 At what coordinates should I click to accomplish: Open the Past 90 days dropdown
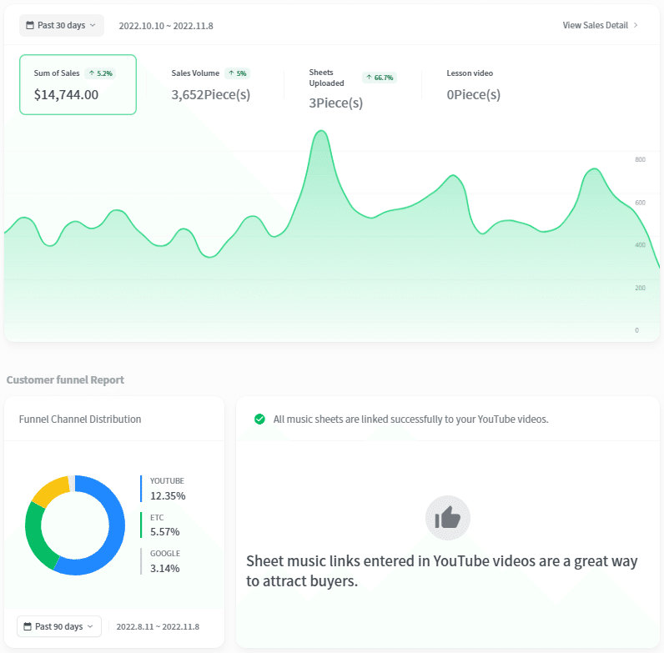(x=59, y=626)
